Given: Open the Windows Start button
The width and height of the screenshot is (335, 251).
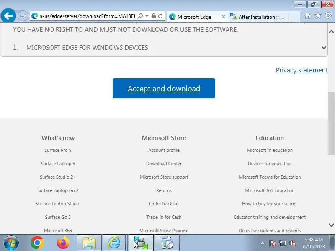Looking at the screenshot, I should pyautogui.click(x=11, y=243).
